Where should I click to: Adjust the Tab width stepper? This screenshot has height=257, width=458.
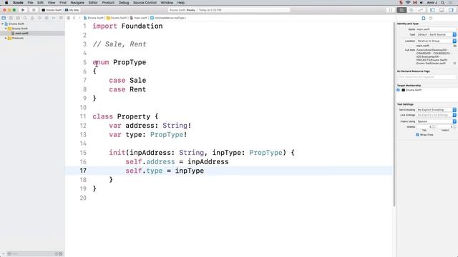434,127
